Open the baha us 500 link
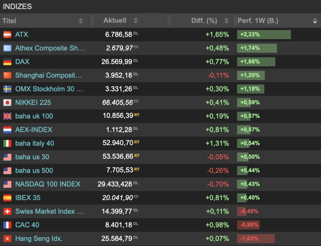The width and height of the screenshot is (321, 246). click(x=34, y=170)
